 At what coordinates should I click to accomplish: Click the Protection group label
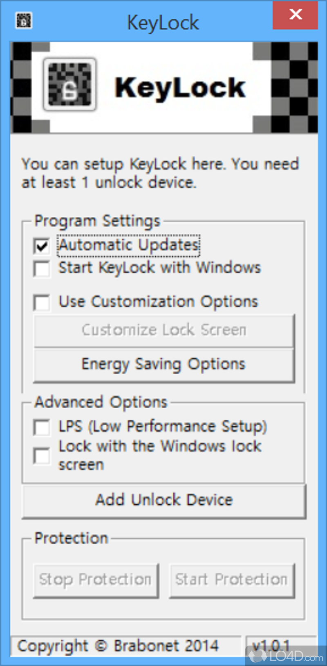71,538
